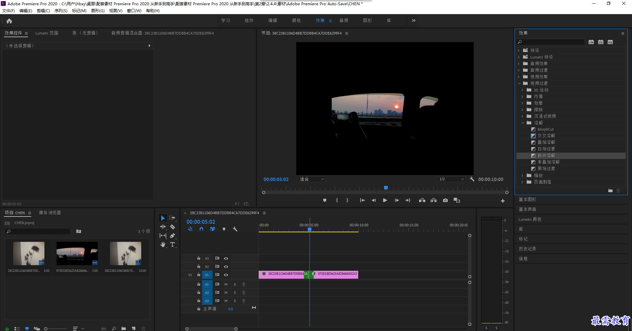Switch to 颜色 workspace tab
This screenshot has height=331, width=632.
[x=296, y=21]
